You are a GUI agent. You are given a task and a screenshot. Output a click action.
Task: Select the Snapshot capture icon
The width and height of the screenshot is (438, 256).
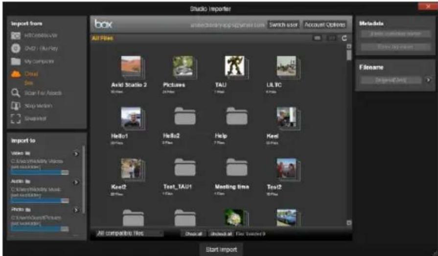pos(16,118)
